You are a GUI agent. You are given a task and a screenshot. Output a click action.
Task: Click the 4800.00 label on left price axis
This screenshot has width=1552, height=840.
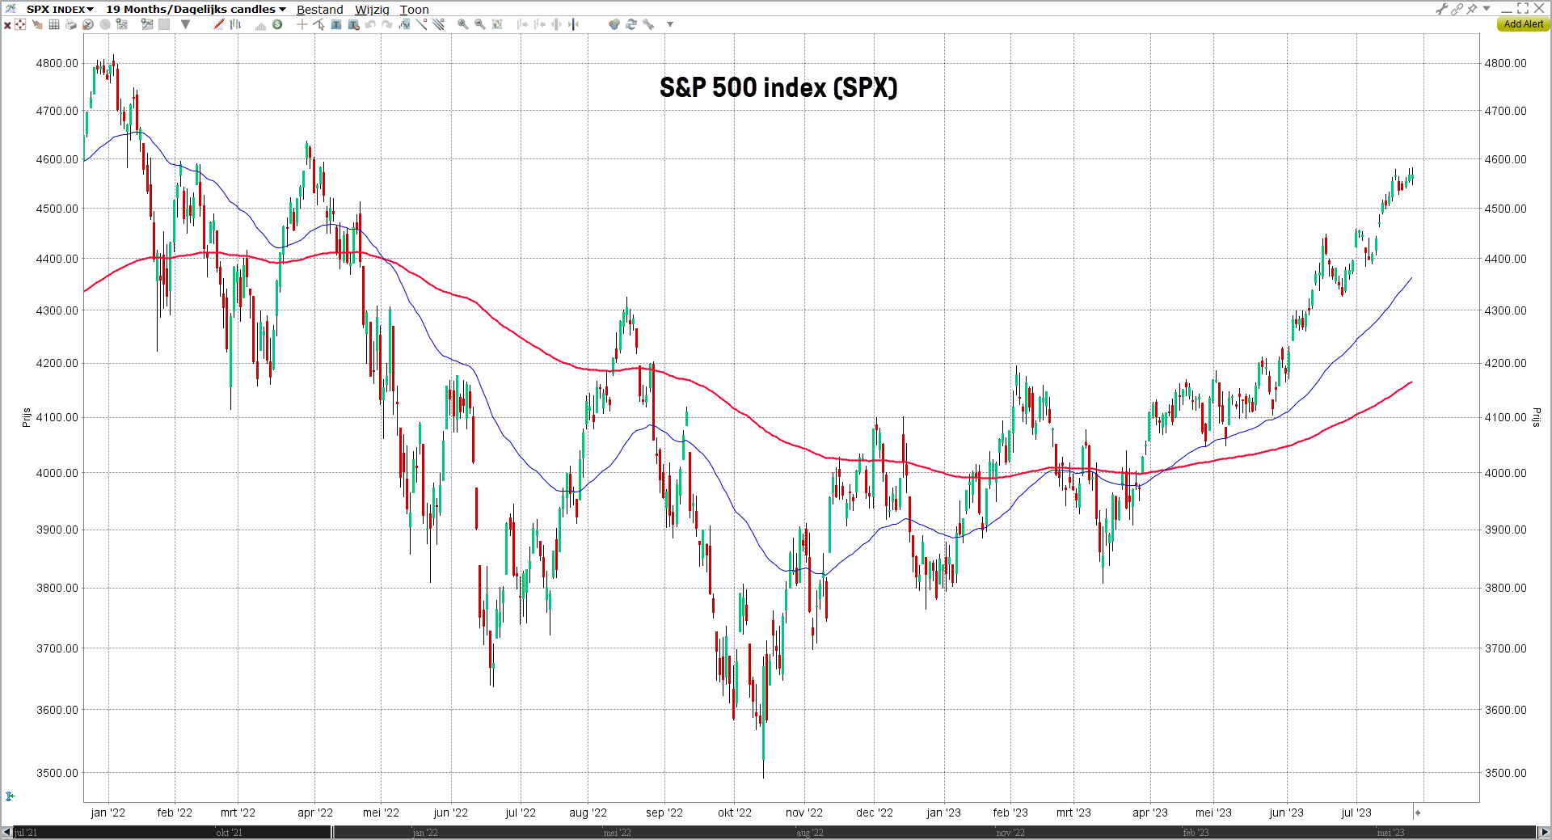tap(57, 63)
